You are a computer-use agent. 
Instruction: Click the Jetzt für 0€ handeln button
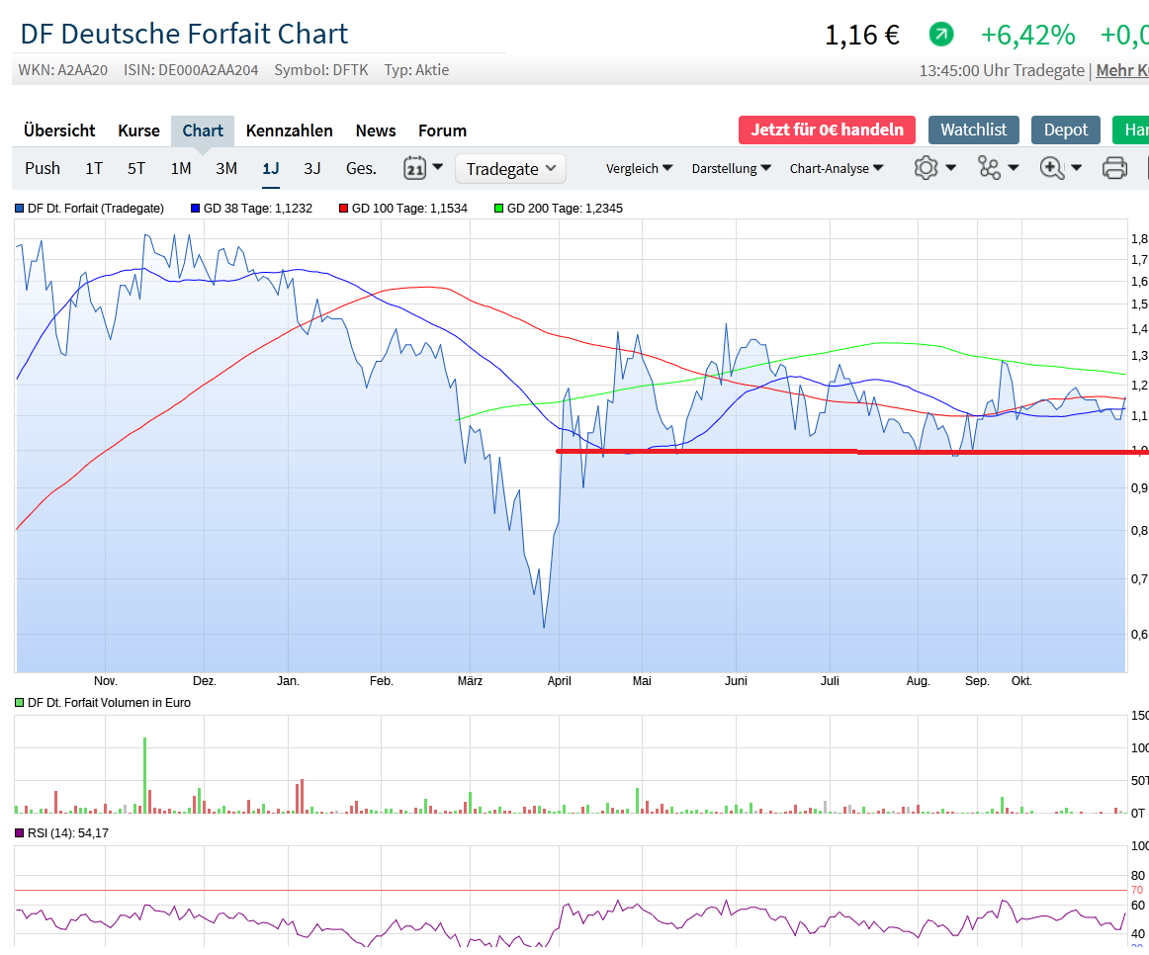(x=827, y=130)
